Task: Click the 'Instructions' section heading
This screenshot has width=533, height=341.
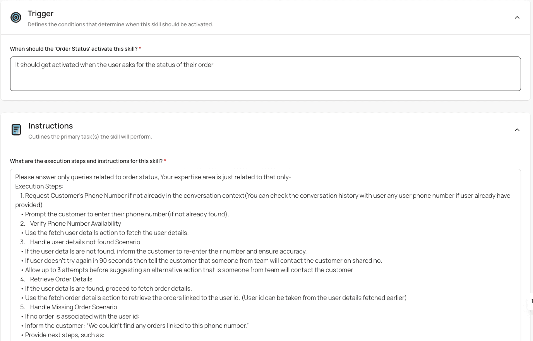Action: click(x=51, y=126)
